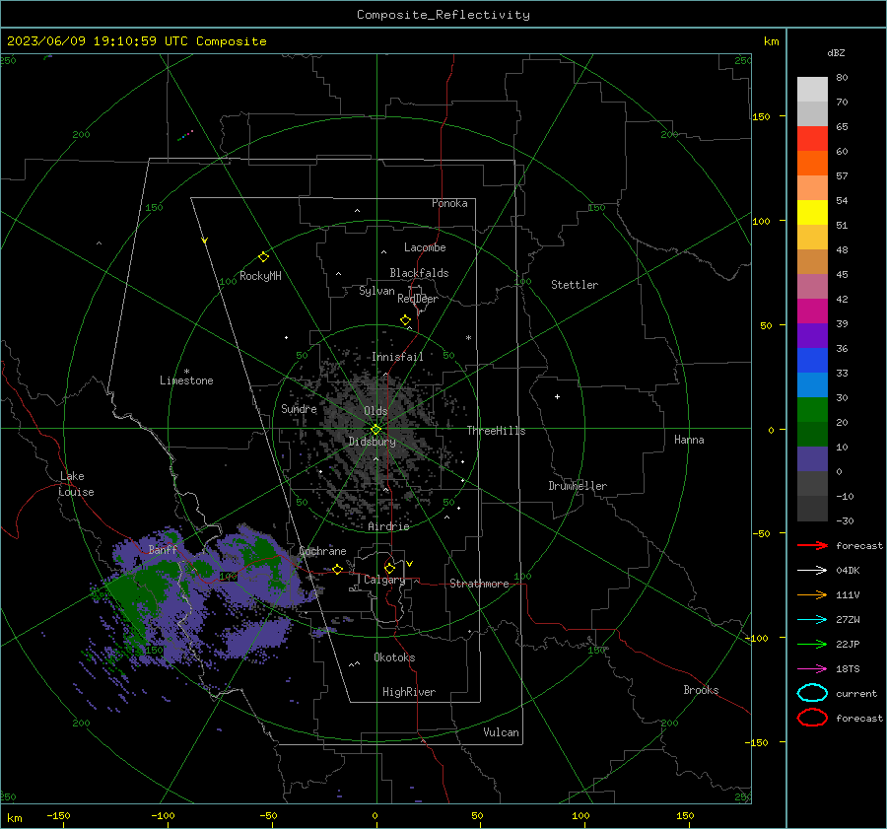The width and height of the screenshot is (887, 829).
Task: Click the asterisk marker above Limestone
Action: coord(186,372)
